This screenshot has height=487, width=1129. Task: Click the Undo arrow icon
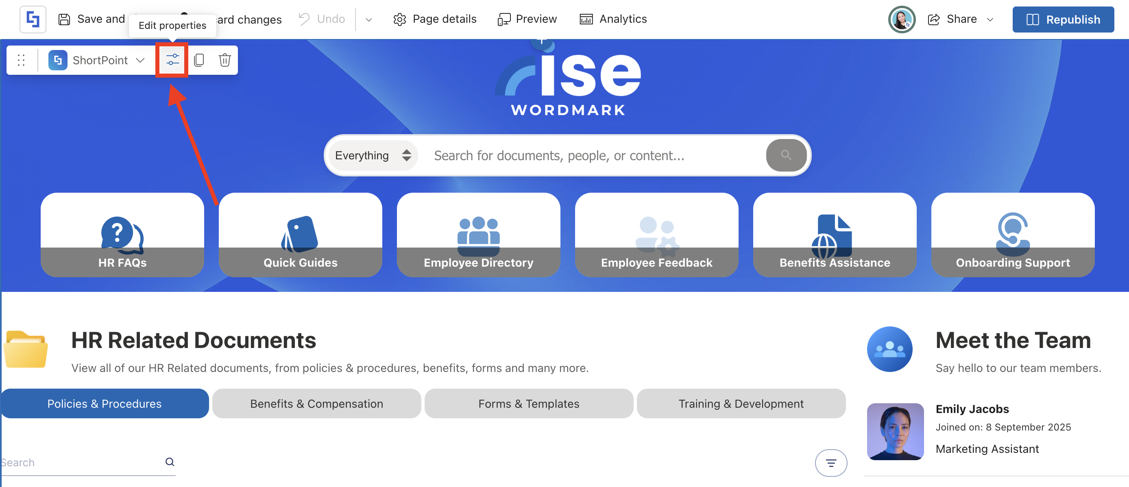point(304,19)
